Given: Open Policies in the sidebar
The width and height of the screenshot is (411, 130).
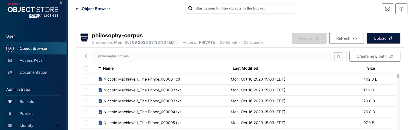Looking at the screenshot, I should (26, 114).
